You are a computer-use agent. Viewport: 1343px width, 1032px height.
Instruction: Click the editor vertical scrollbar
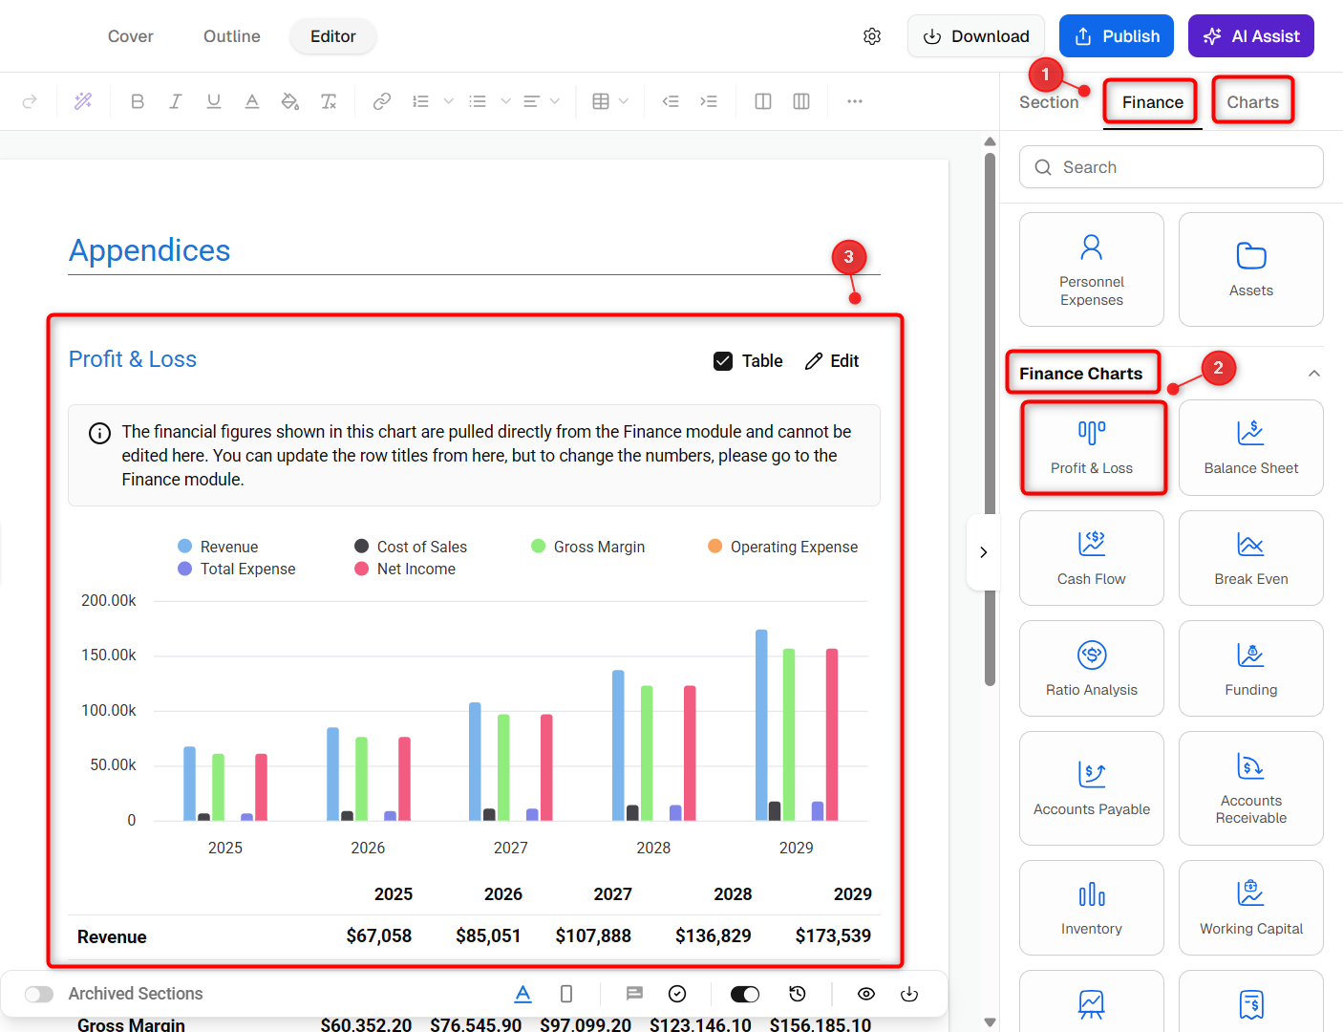[990, 420]
